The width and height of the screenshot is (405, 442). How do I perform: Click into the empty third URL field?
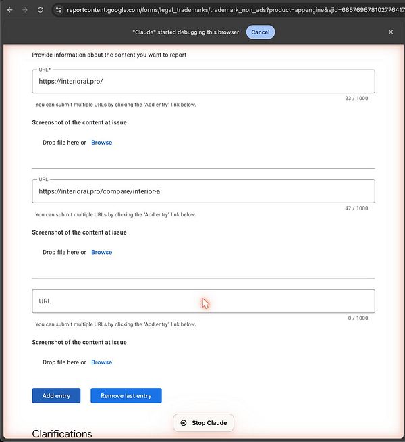pyautogui.click(x=203, y=301)
